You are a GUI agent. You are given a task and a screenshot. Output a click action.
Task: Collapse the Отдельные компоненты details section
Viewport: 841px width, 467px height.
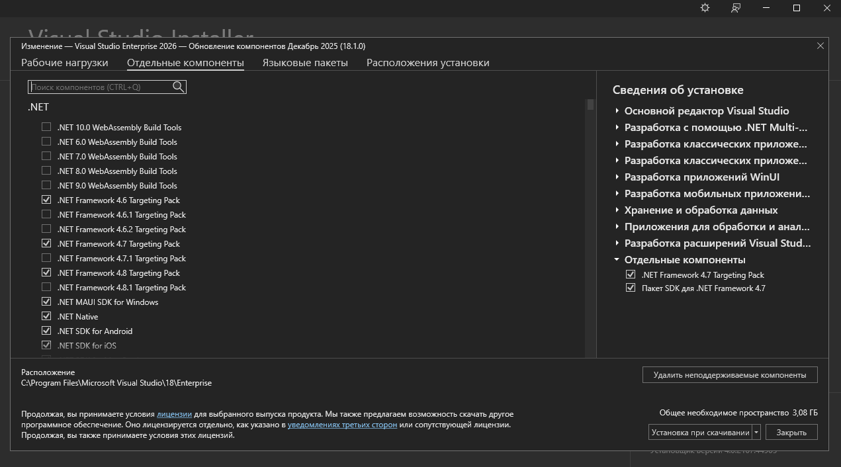tap(617, 260)
